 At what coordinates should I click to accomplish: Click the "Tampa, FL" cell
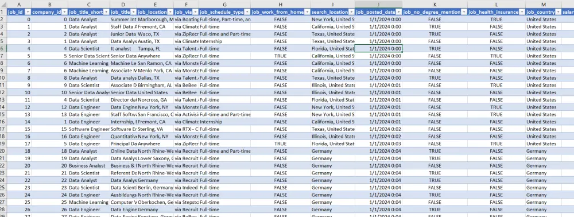[x=156, y=49]
